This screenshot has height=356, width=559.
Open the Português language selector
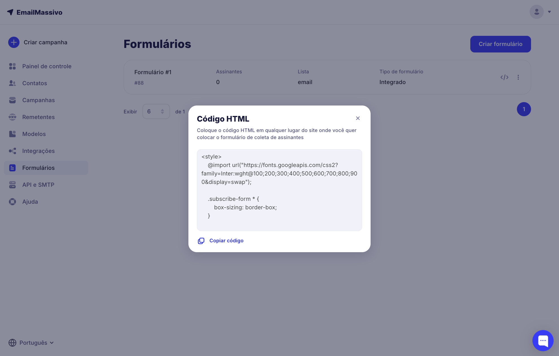pos(36,343)
